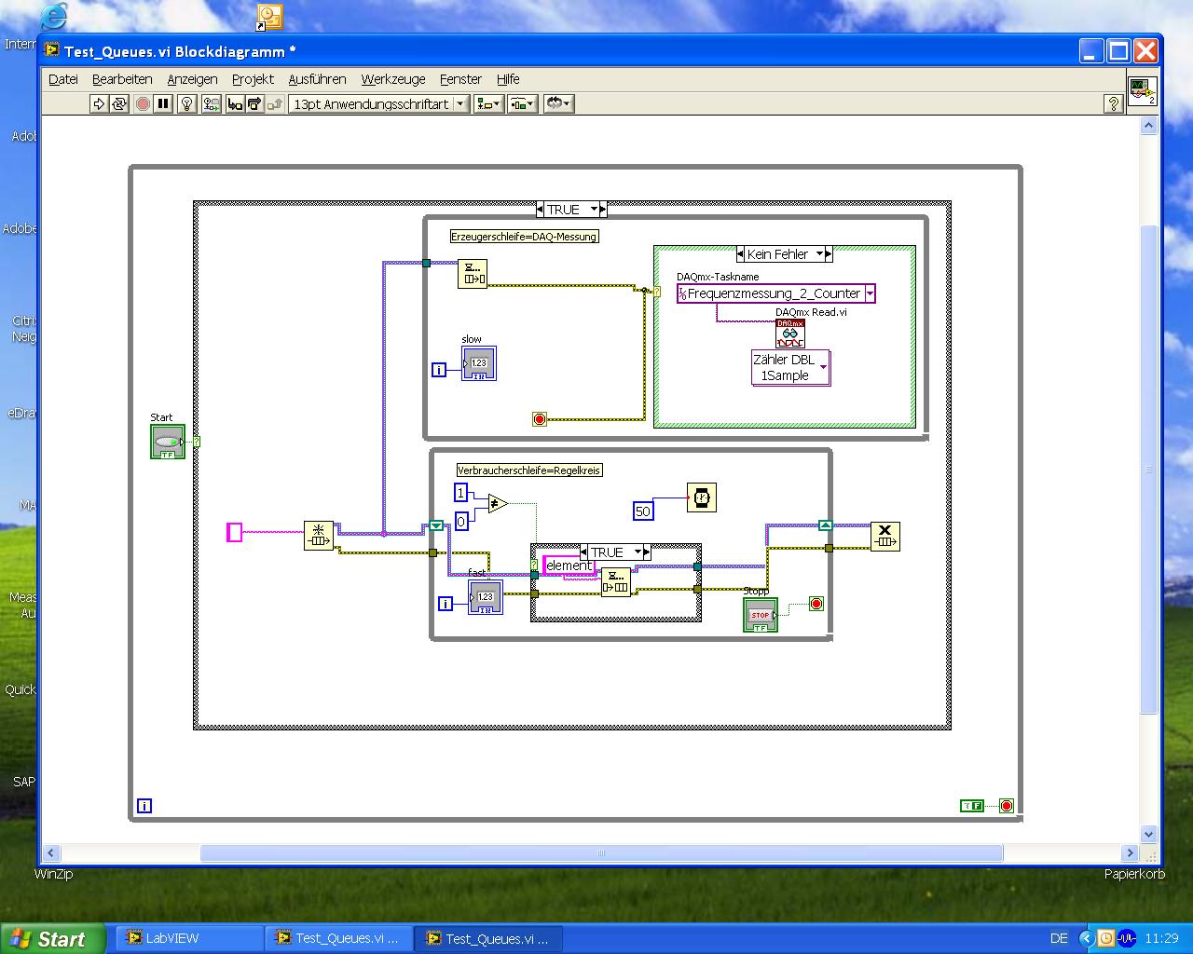
Task: Toggle Retain Wire Values button
Action: pos(212,104)
